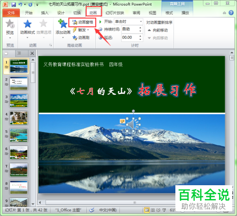Select slide 4 waterfall thumbnail
The height and width of the screenshot is (216, 237).
click(x=18, y=118)
